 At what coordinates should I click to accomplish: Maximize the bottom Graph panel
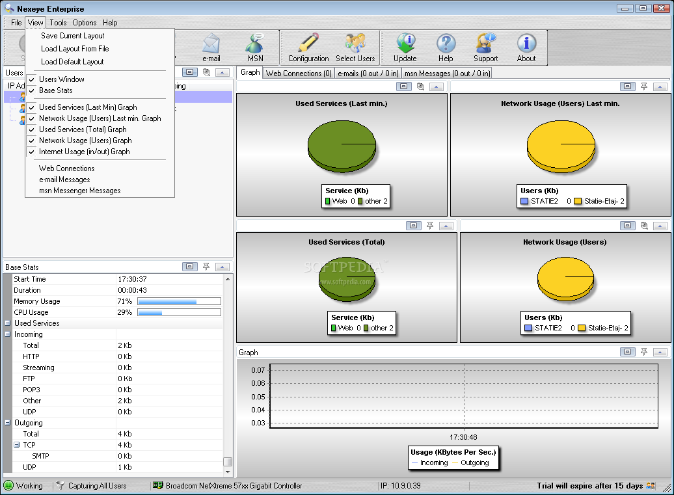coord(628,352)
